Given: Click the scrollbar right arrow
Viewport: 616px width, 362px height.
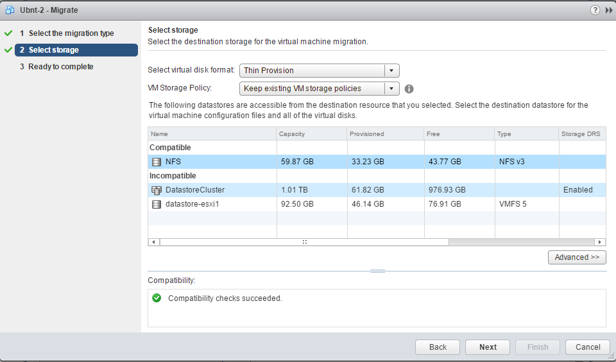Looking at the screenshot, I should coord(601,242).
